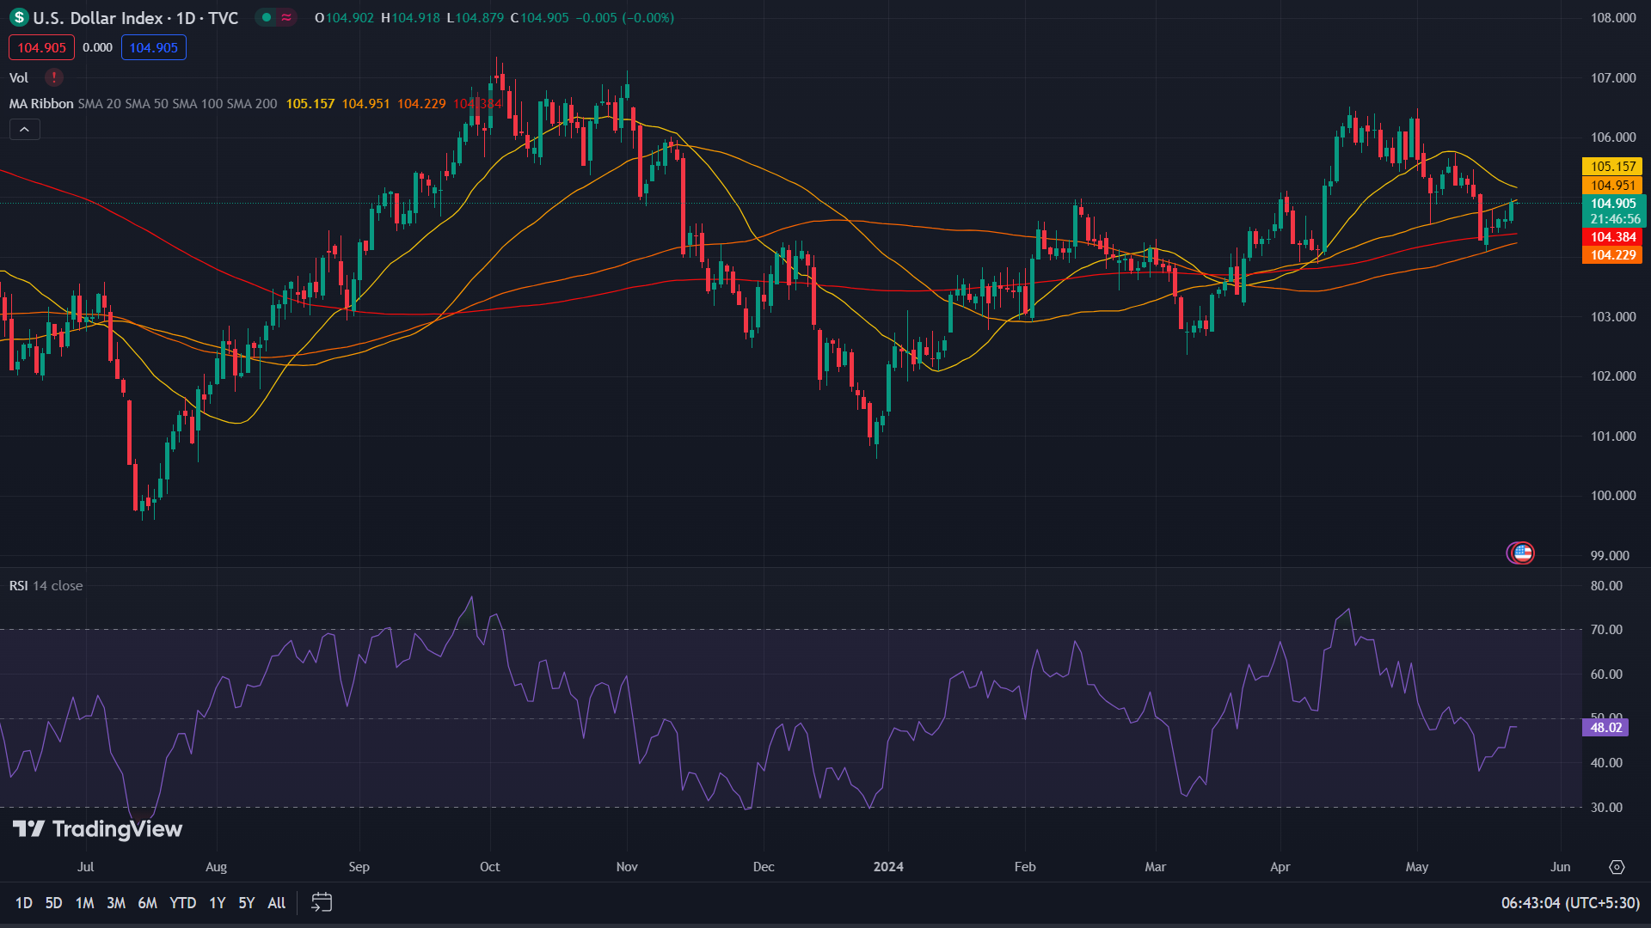Select the 1D time range

[24, 903]
